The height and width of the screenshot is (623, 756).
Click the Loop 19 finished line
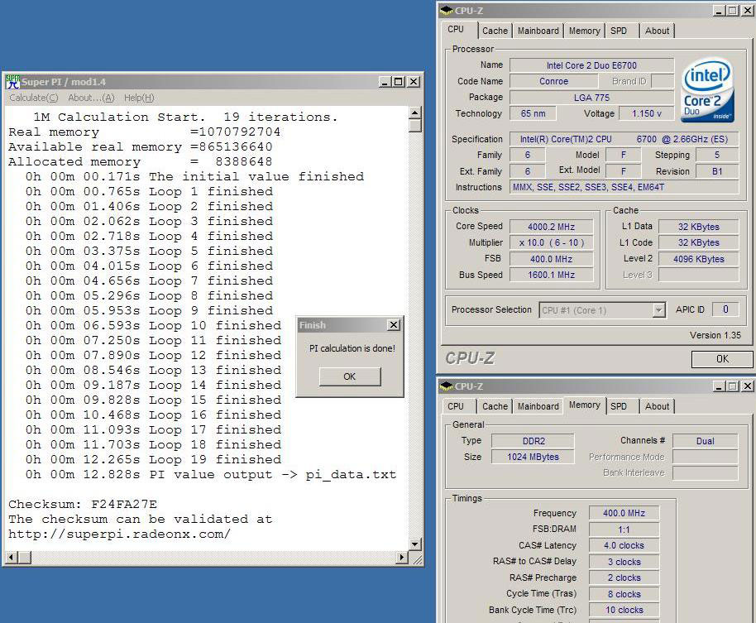click(153, 459)
